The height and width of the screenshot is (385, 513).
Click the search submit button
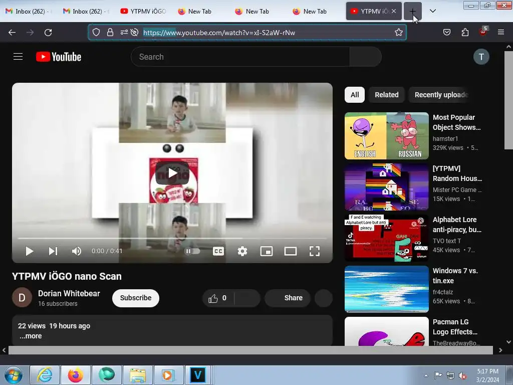point(365,57)
